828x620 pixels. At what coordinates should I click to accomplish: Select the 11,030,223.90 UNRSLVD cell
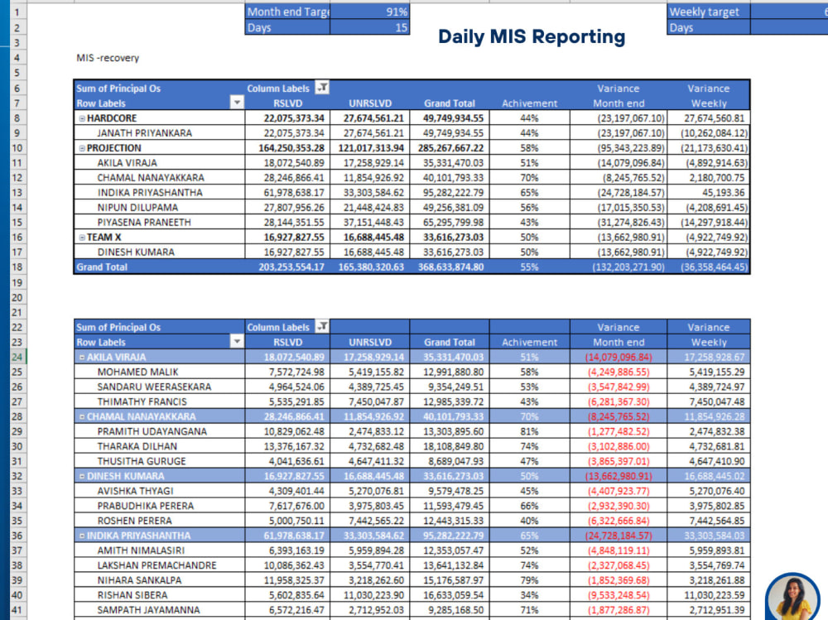(370, 595)
